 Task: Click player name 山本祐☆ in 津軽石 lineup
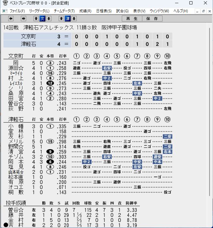(16, 172)
